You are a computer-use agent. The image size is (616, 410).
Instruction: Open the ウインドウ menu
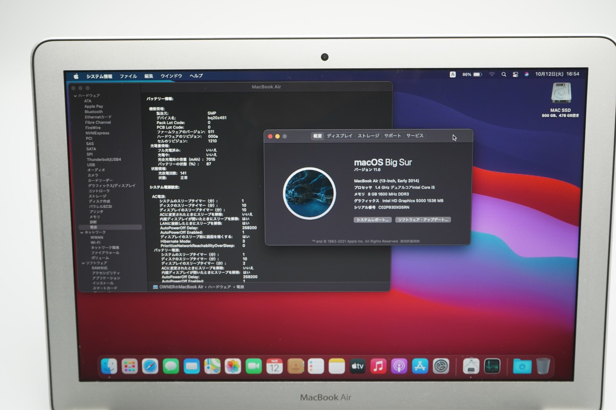point(171,76)
